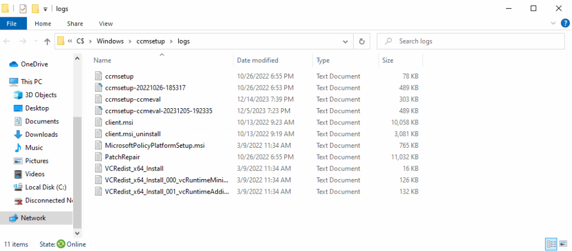The width and height of the screenshot is (572, 251).
Task: Expand chevron after Windows in address bar
Action: pyautogui.click(x=129, y=41)
